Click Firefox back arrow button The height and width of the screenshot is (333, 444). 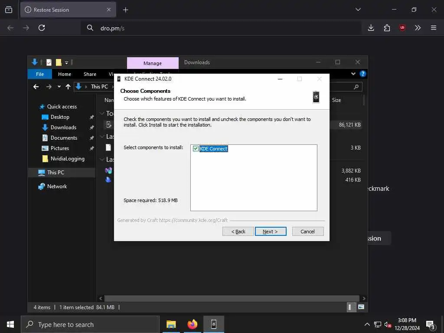(10, 28)
